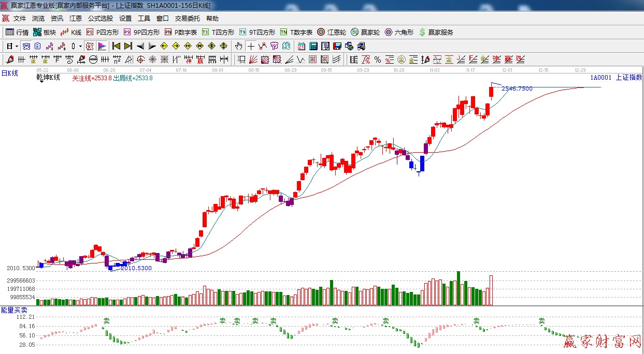Click the P四方形 button
Screen dimensions: 644x354
tap(102, 32)
